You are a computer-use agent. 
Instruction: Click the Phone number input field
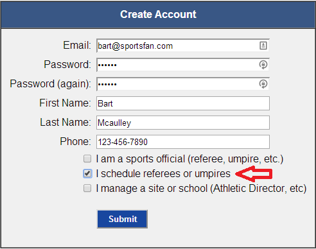coord(183,142)
